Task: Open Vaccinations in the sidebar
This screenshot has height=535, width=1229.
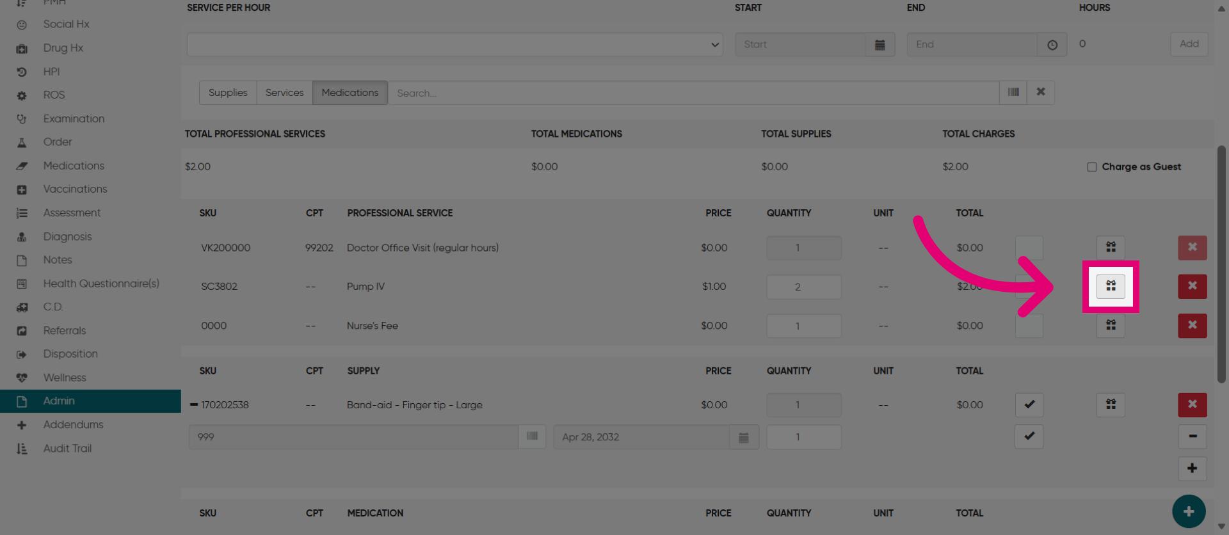Action: (x=75, y=189)
